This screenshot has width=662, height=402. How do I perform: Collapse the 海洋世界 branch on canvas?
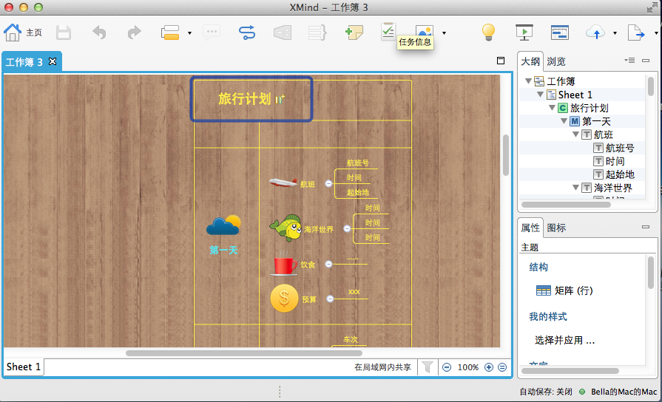pyautogui.click(x=347, y=228)
